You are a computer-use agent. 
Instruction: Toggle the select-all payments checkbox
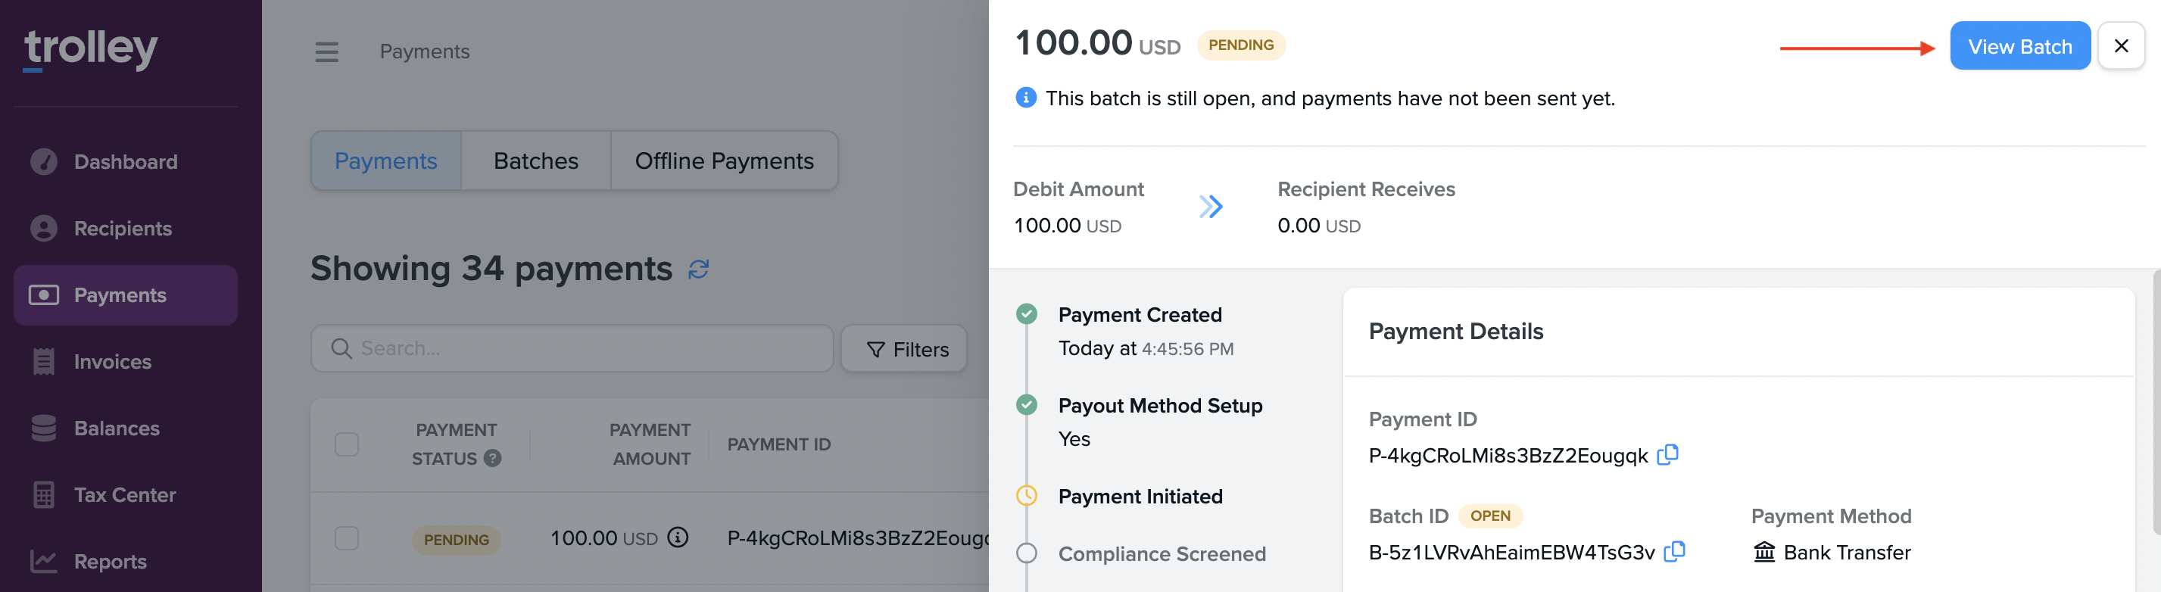(x=347, y=444)
